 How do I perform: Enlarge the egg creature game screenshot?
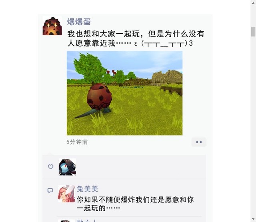[124, 93]
